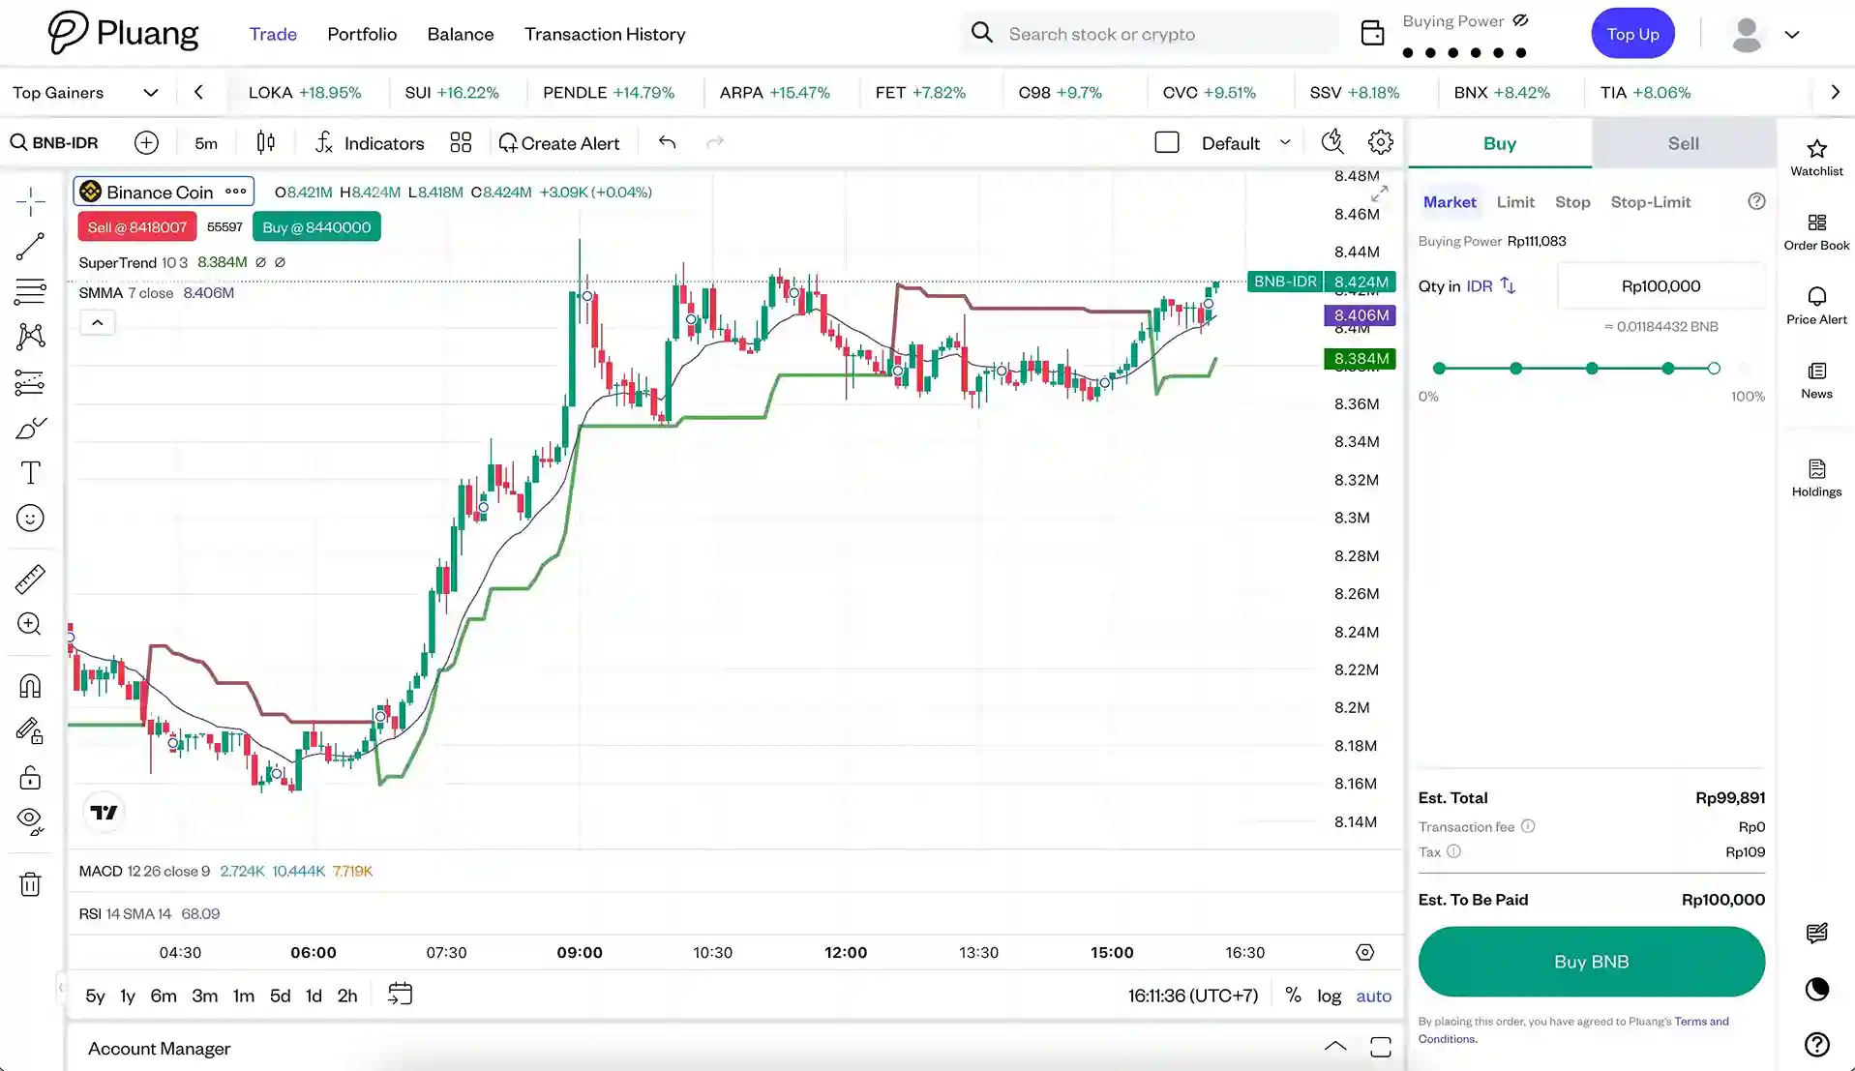
Task: Expand the Account Manager panel chevron
Action: tap(1334, 1046)
